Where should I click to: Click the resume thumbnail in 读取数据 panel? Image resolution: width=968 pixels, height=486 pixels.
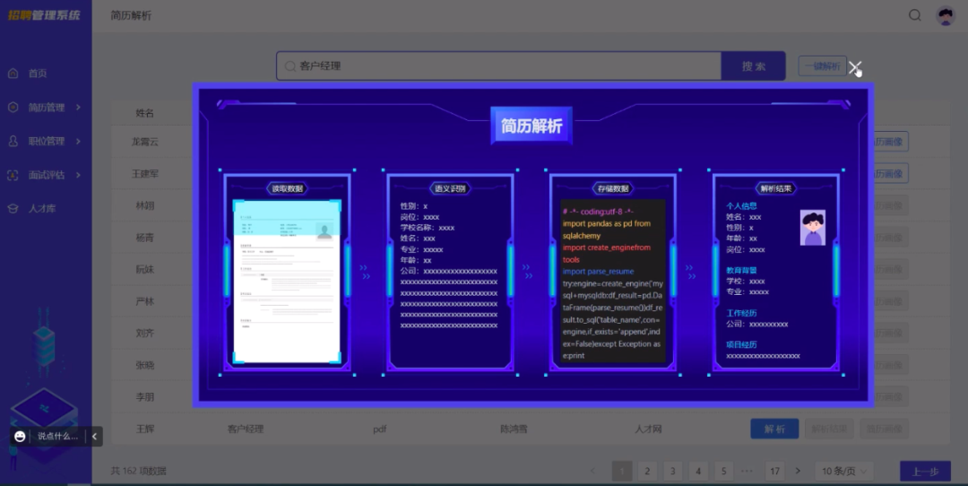coord(287,281)
